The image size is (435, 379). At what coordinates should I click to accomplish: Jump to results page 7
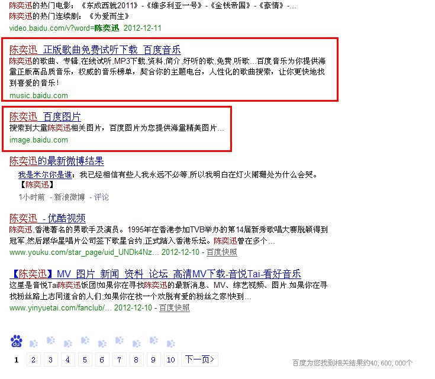[119, 359]
